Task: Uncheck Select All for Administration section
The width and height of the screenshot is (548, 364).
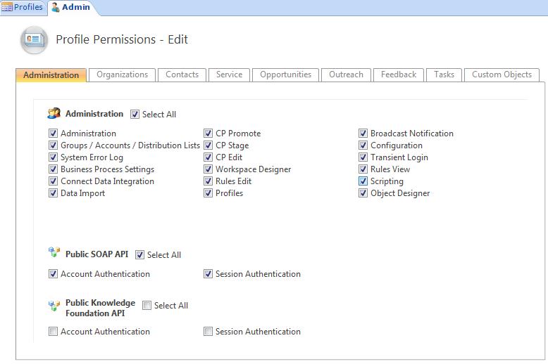Action: pos(135,115)
